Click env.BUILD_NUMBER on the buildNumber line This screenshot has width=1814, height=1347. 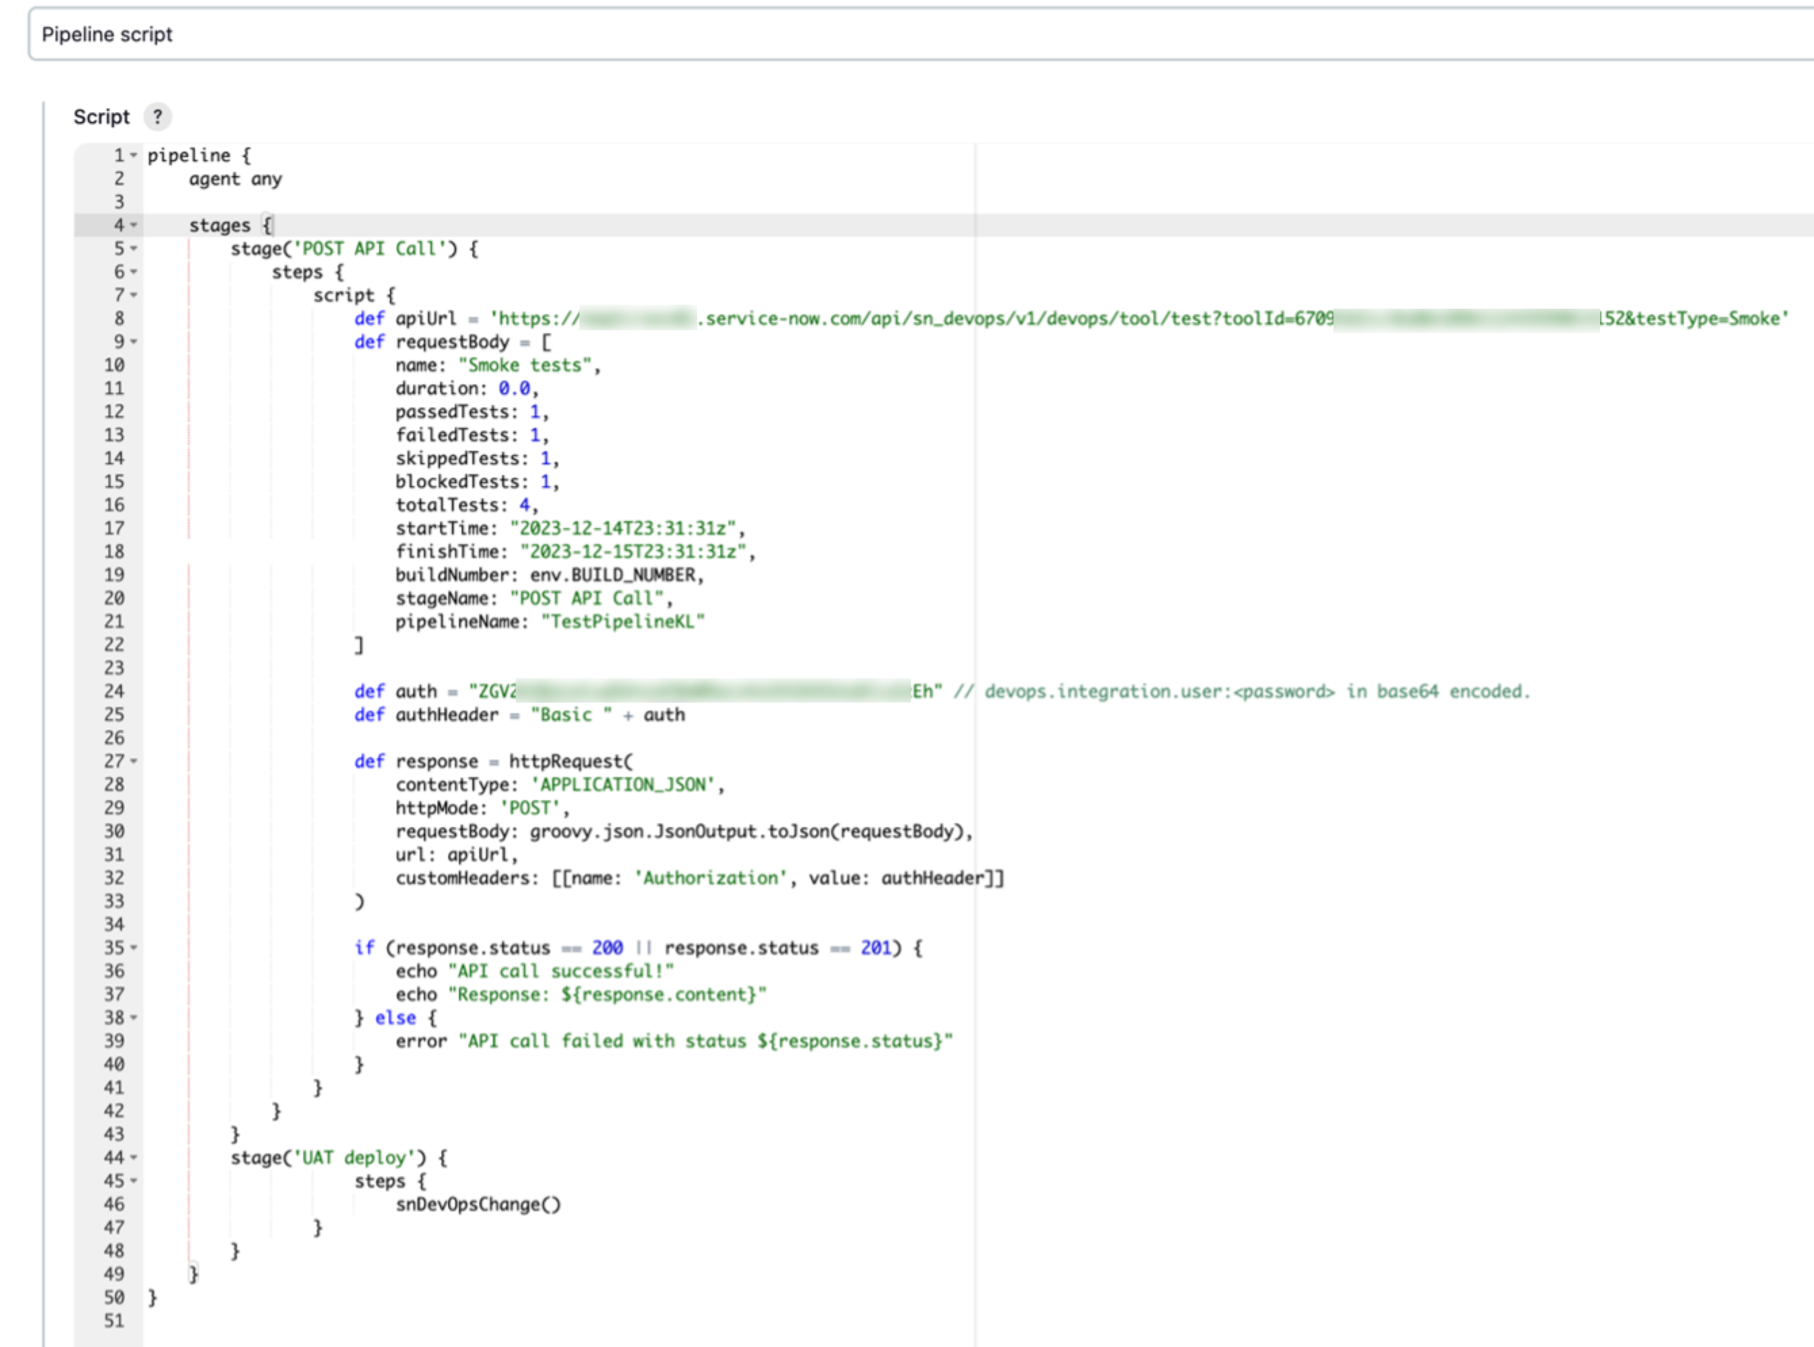[x=612, y=576]
